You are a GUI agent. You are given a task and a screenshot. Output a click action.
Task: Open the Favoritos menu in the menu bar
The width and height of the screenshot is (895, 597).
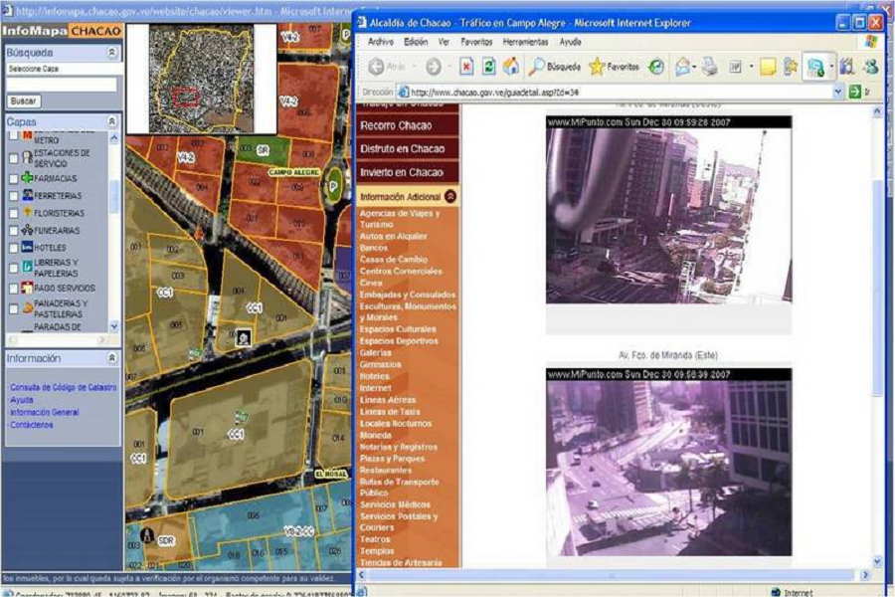(476, 42)
